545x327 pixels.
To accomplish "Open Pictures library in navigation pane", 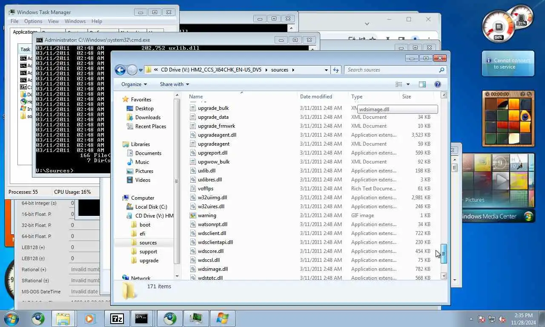I will tap(144, 171).
